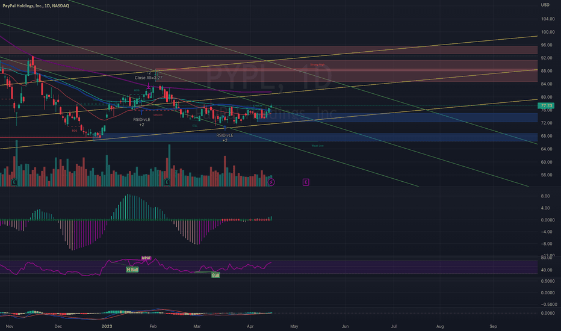The height and width of the screenshot is (331, 561).
Task: Click the Weak Low annotation
Action: [x=318, y=146]
